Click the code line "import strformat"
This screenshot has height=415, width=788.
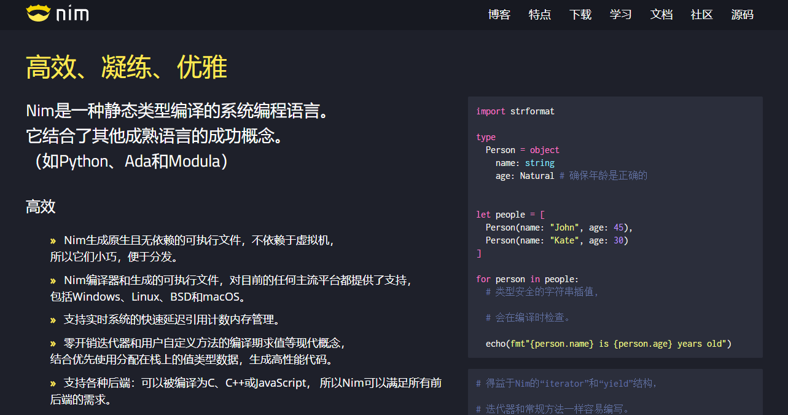(515, 111)
